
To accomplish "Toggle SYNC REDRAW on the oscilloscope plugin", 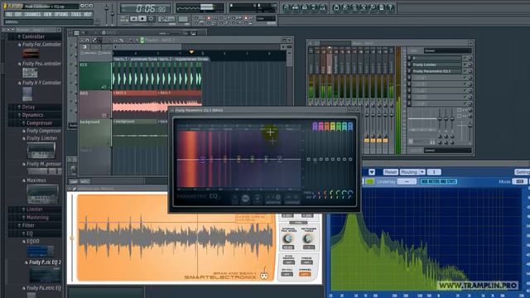I will click(x=288, y=262).
